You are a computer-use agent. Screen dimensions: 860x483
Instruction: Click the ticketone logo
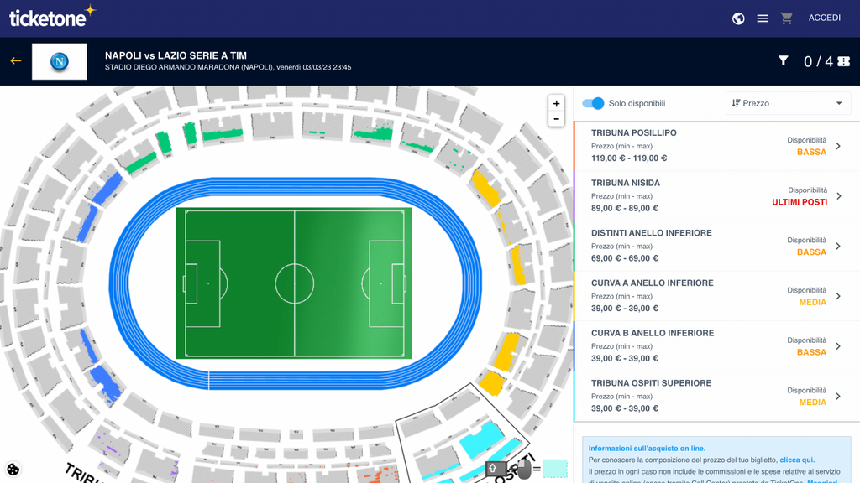(x=52, y=17)
